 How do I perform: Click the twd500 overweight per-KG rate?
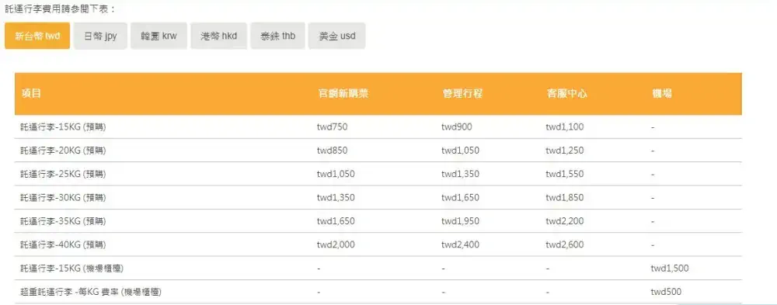pos(667,292)
